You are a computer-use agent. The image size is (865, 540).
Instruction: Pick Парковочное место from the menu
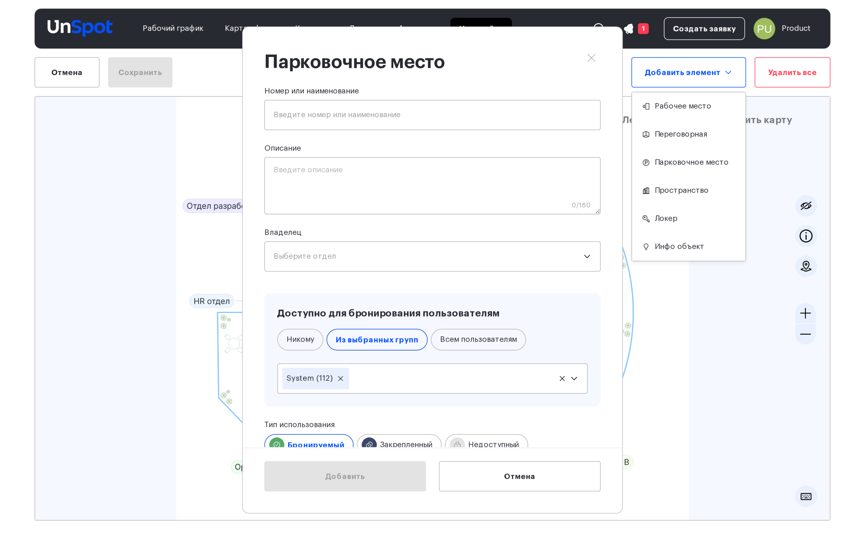click(x=688, y=162)
